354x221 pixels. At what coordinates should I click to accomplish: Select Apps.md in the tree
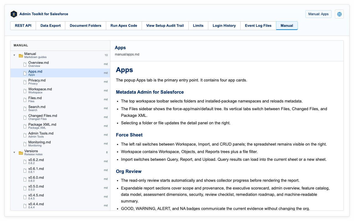click(x=60, y=73)
